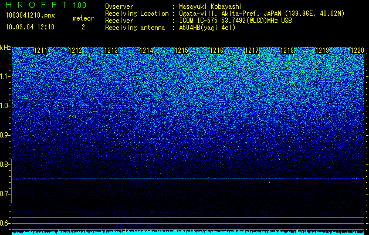Screen dimensions: 369x235
Task: Click the 0.8 frequency axis label
Action: click(x=5, y=164)
